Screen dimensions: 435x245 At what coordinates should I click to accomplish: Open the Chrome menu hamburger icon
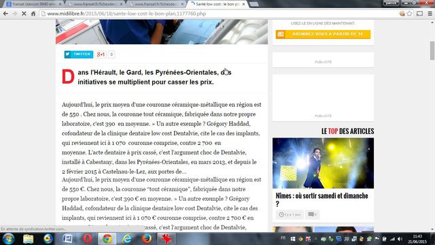[430, 14]
